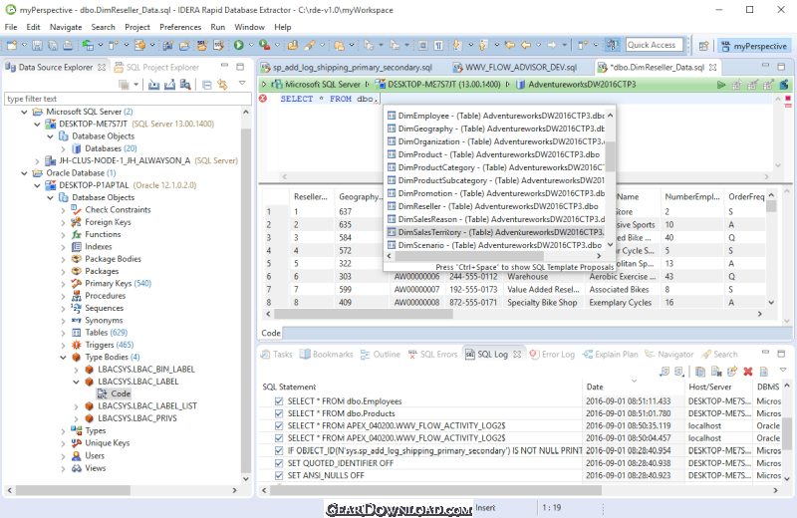Click the autocomplete popup horizontal scrollbar
Image resolution: width=797 pixels, height=518 pixels.
coord(469,256)
